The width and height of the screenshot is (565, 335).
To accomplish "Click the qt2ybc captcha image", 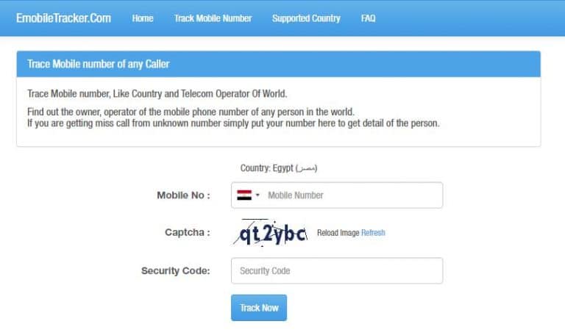I will 270,232.
